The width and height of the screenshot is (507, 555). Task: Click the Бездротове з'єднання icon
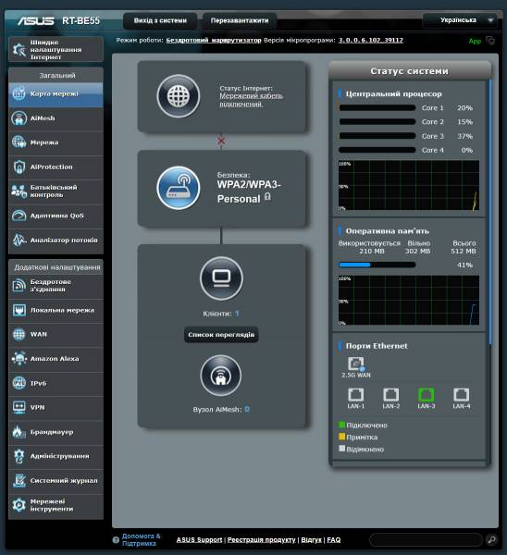pyautogui.click(x=19, y=286)
